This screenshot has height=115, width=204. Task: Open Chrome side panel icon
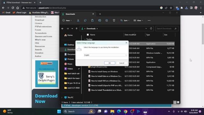[x=191, y=8]
